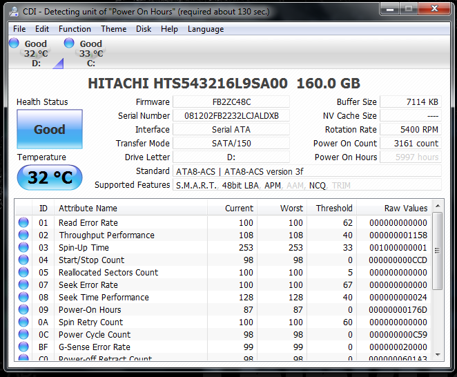Click the Current column header
The width and height of the screenshot is (457, 377).
[x=232, y=209]
